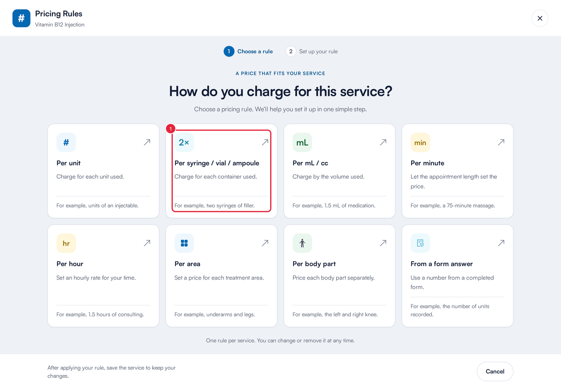The height and width of the screenshot is (389, 561).
Task: Choose the Per unit rule title
Action: tap(69, 163)
